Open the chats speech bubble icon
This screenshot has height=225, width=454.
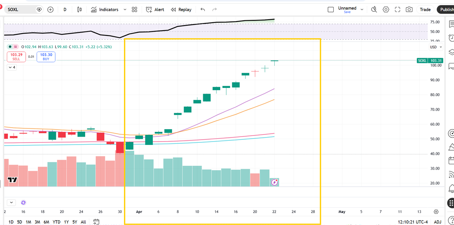(x=451, y=66)
